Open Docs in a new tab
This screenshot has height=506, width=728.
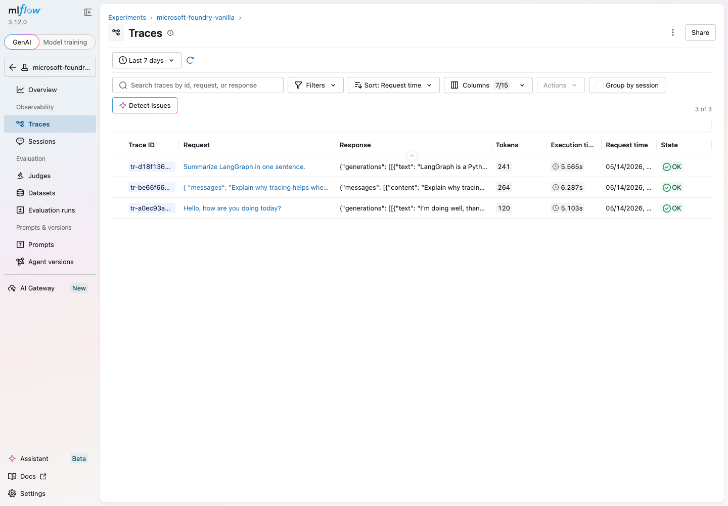pyautogui.click(x=28, y=476)
